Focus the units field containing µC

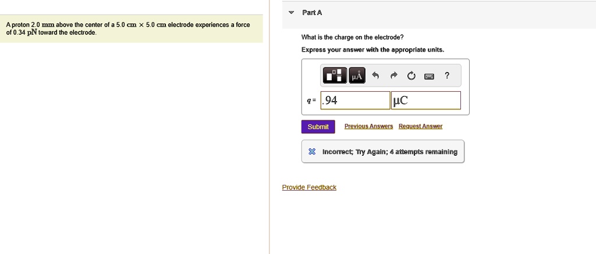(426, 100)
